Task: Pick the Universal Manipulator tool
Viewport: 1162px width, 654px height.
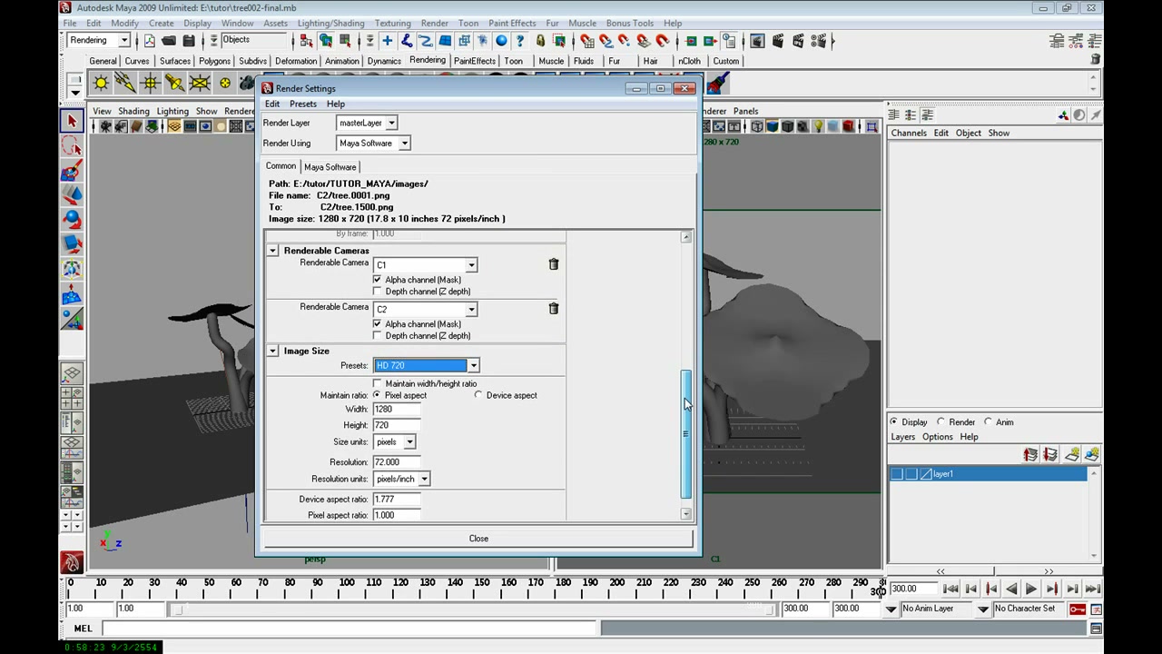Action: (72, 270)
